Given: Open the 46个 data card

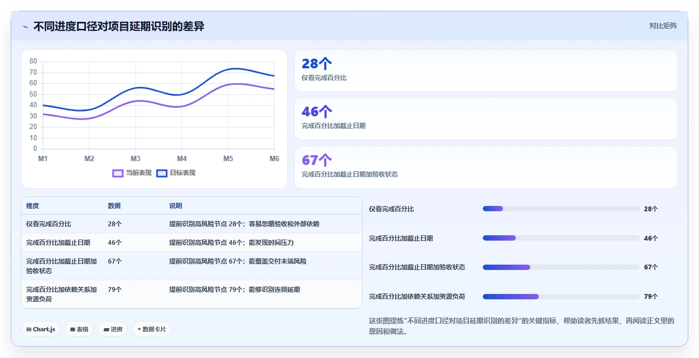Looking at the screenshot, I should click(x=486, y=118).
